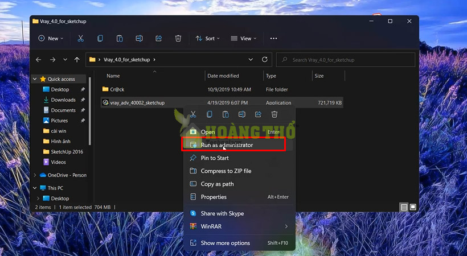Image resolution: width=467 pixels, height=256 pixels.
Task: Select Show more options
Action: point(239,243)
